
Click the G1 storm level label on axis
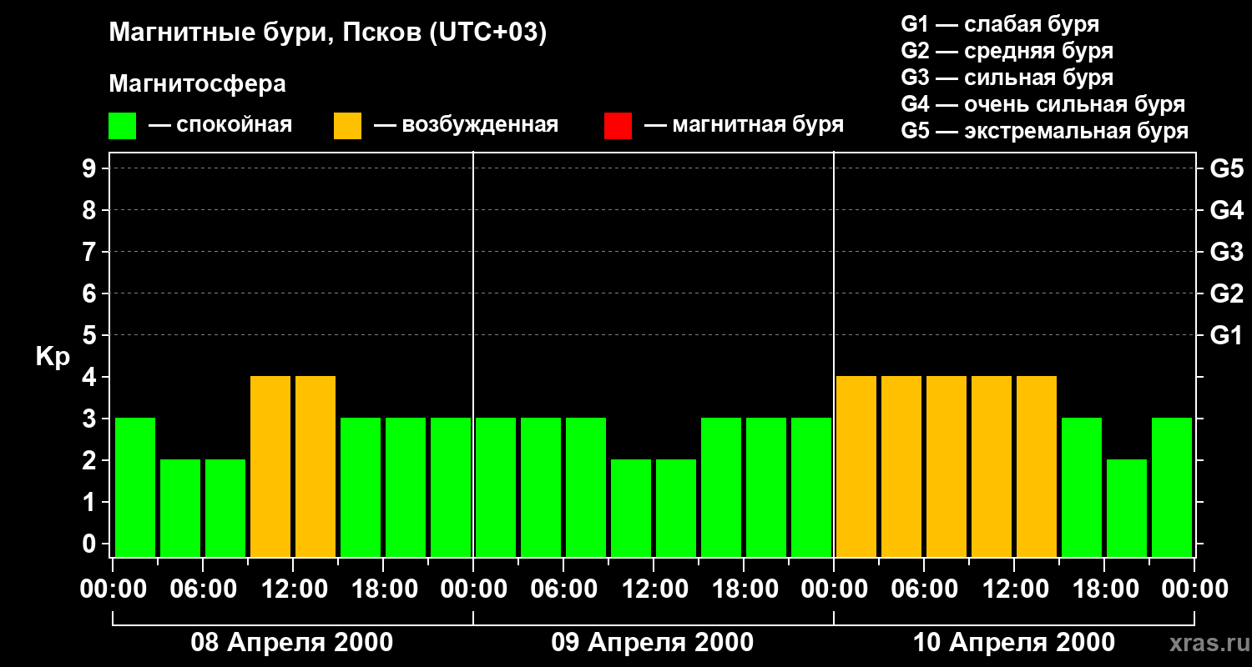pyautogui.click(x=1226, y=336)
